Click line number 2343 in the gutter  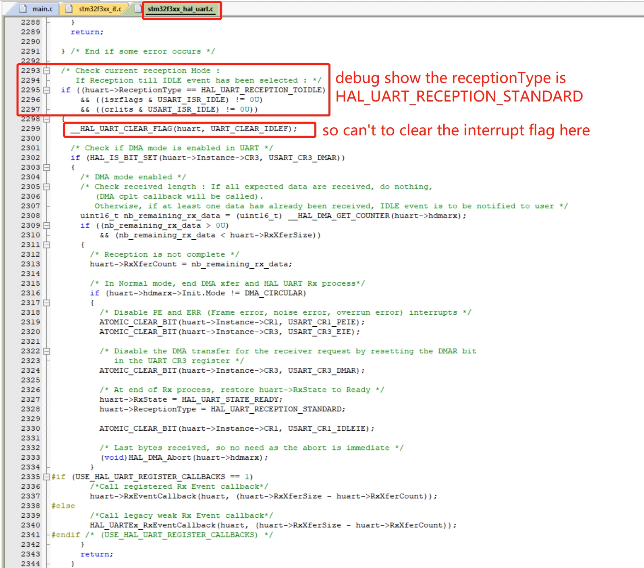pos(31,554)
